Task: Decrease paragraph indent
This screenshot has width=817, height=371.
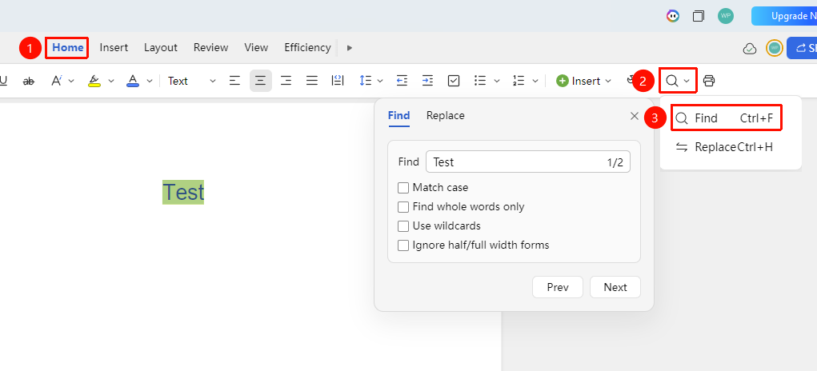Action: point(402,81)
